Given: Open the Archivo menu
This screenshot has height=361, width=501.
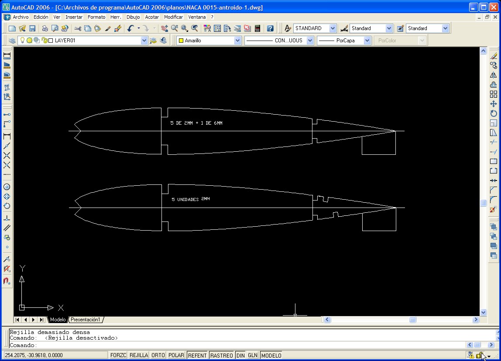Looking at the screenshot, I should 21,17.
